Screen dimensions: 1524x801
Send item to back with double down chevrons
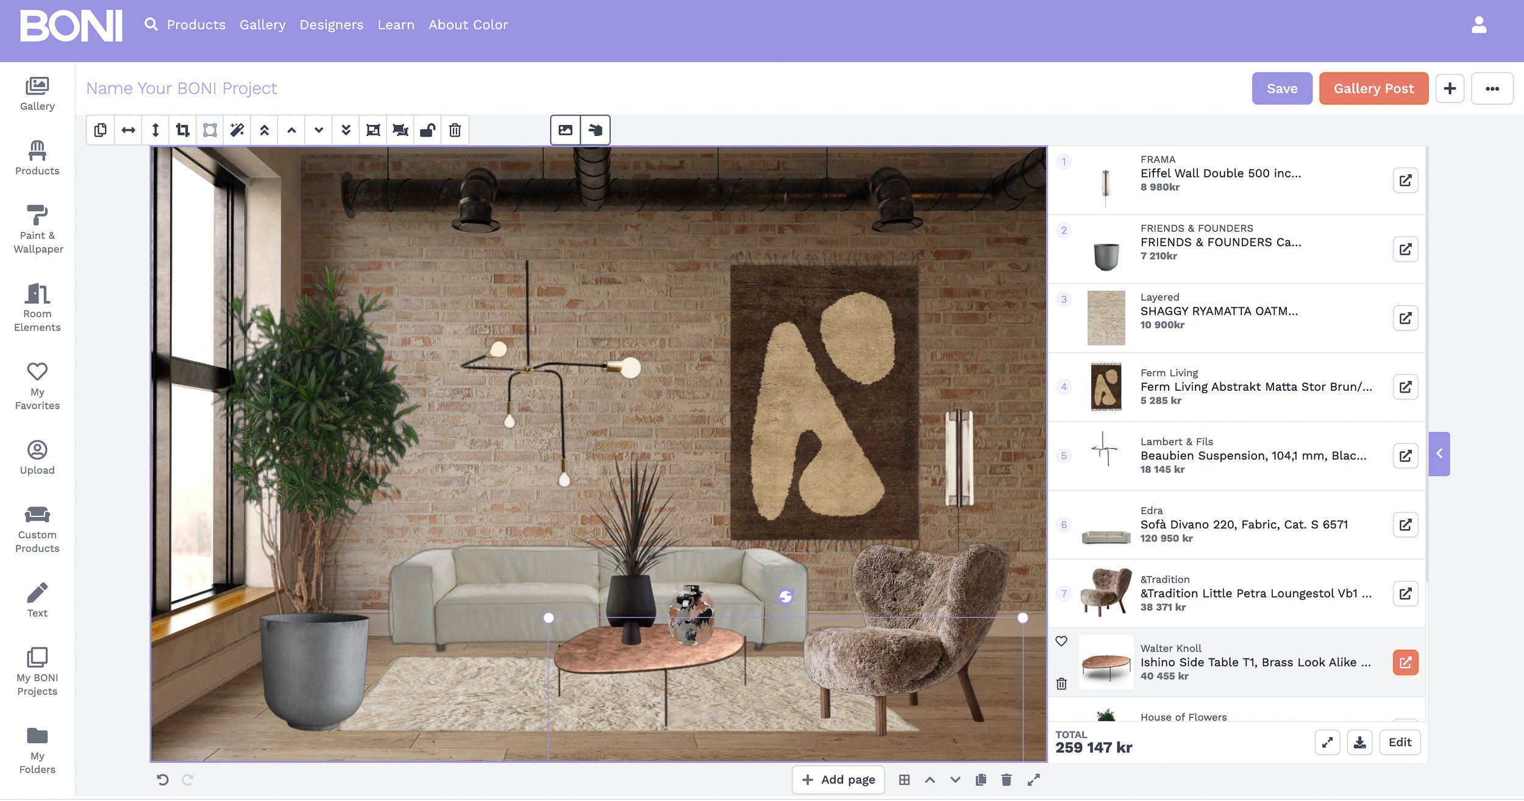click(x=346, y=130)
